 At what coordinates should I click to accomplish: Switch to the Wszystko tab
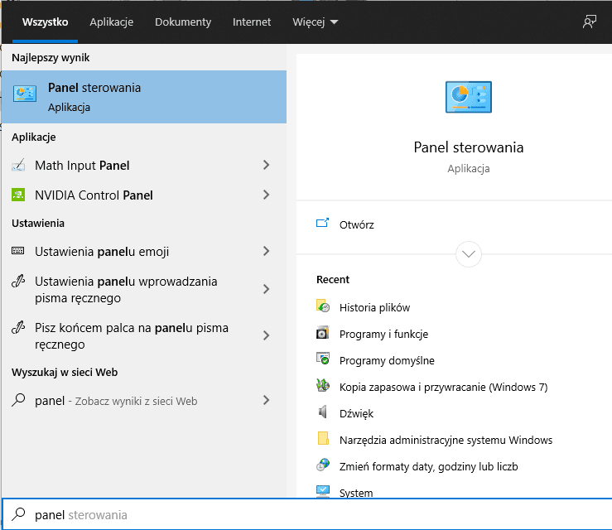point(45,22)
